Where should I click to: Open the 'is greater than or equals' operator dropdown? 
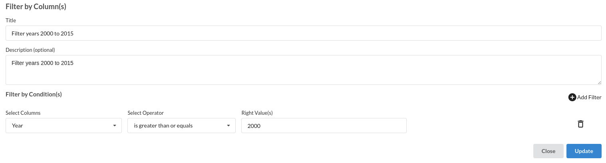(x=181, y=126)
